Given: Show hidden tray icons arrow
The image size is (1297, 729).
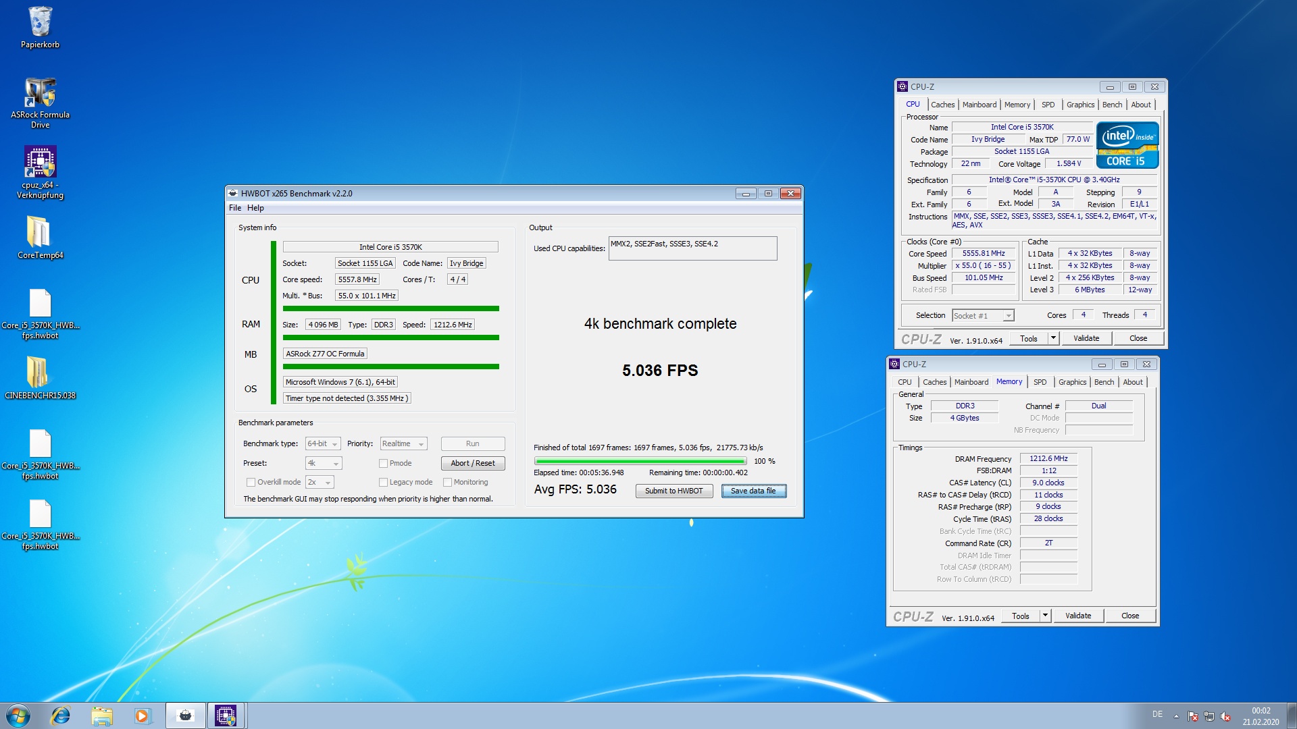Looking at the screenshot, I should pyautogui.click(x=1176, y=716).
